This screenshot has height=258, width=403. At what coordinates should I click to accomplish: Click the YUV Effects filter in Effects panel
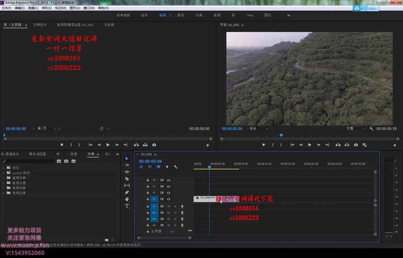(x=73, y=161)
